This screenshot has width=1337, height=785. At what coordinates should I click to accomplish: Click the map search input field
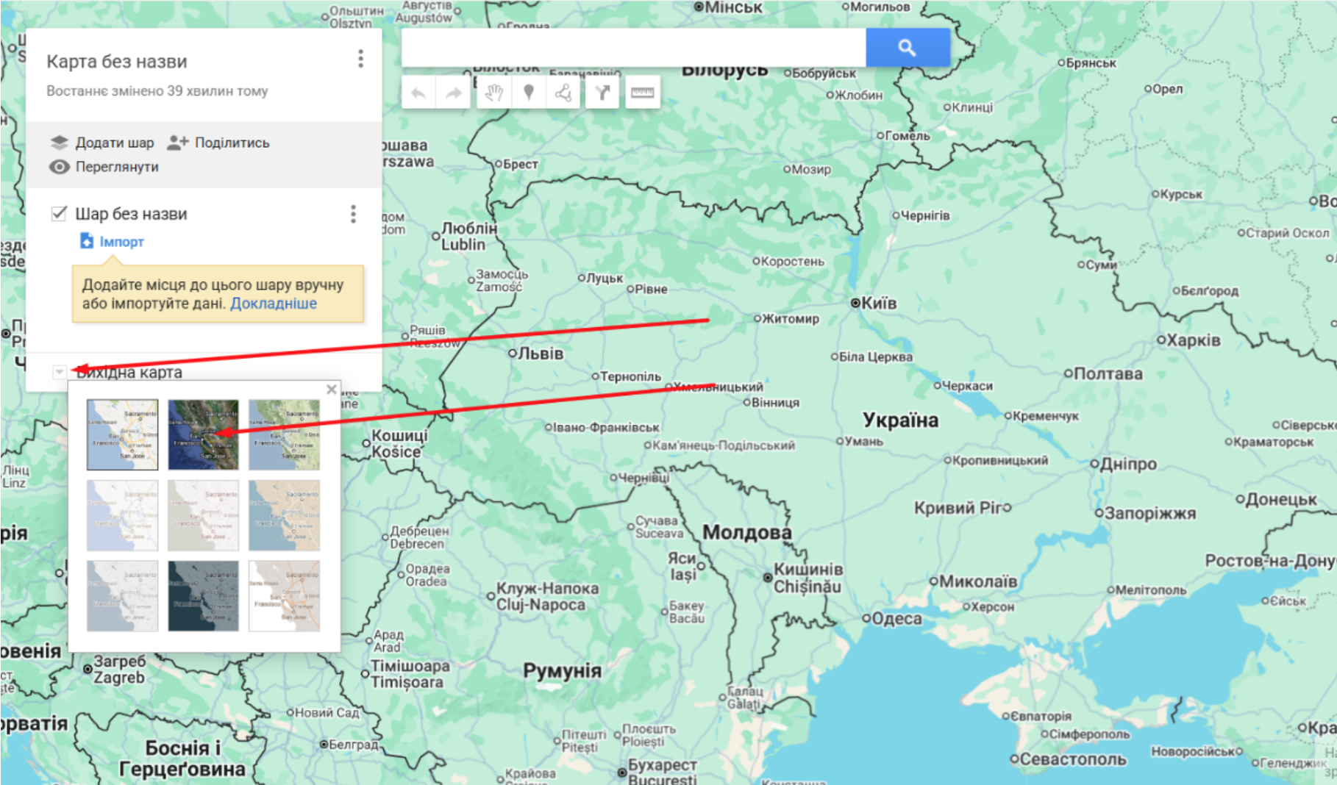point(632,48)
